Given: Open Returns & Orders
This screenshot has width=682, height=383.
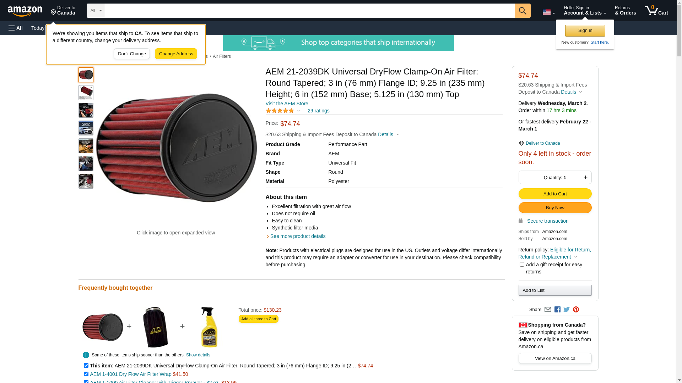Looking at the screenshot, I should point(625,11).
